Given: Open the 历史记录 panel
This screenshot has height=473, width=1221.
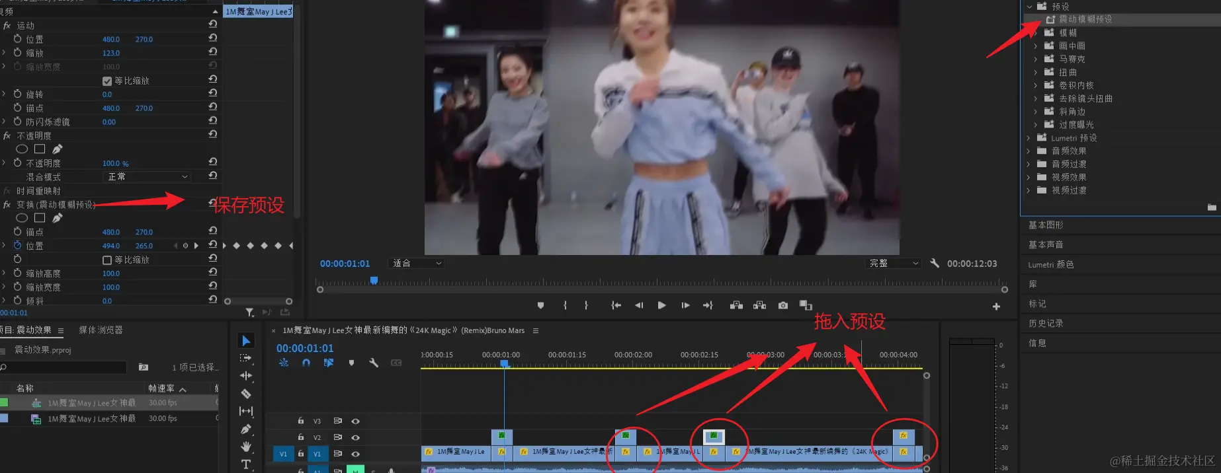Looking at the screenshot, I should tap(1046, 324).
